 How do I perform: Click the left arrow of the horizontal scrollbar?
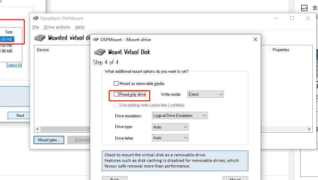pos(37,129)
